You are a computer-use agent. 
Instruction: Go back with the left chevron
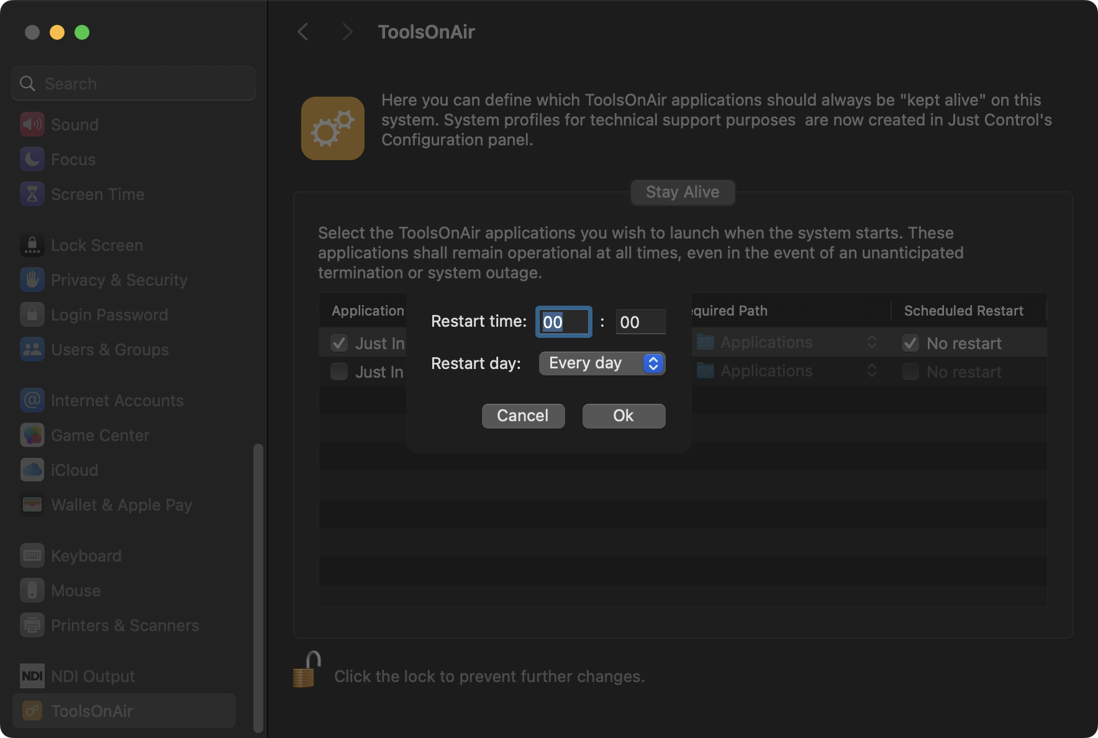tap(303, 32)
